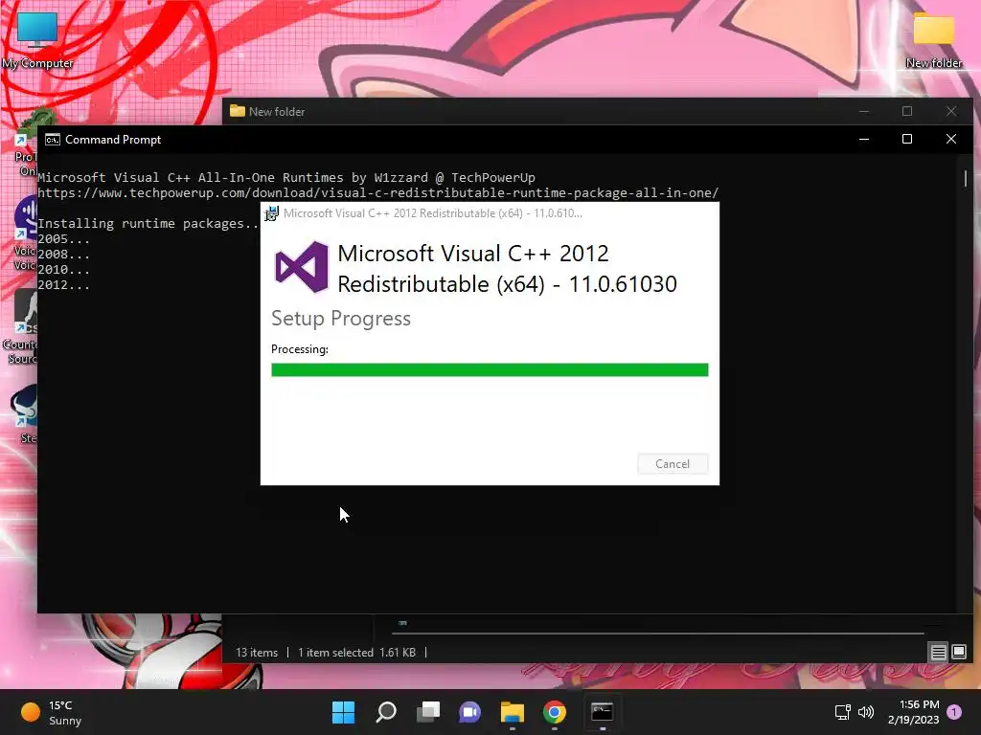Click the '2012...' line in Command Prompt
981x735 pixels.
pos(64,285)
